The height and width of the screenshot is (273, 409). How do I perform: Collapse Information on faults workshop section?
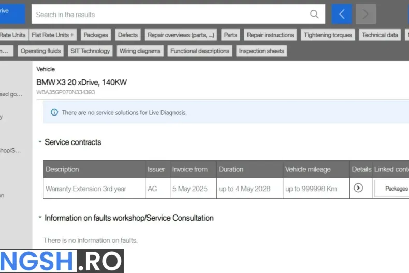point(40,217)
